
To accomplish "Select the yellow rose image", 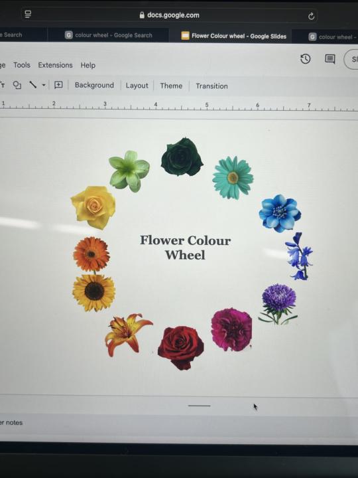I will 93,208.
